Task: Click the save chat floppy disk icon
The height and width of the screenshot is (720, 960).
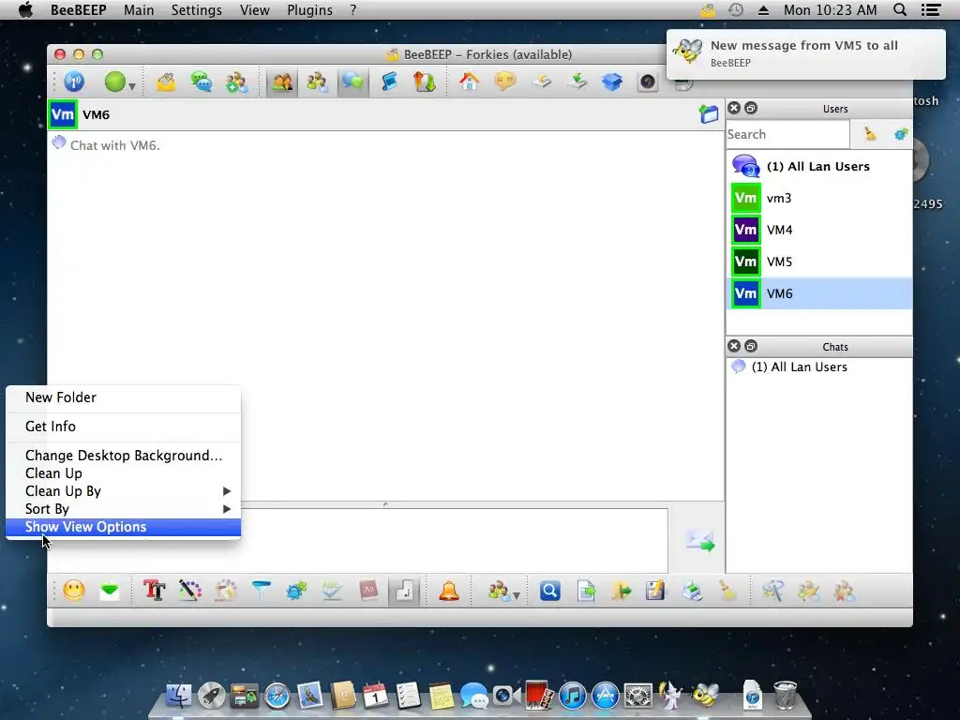Action: [x=656, y=591]
